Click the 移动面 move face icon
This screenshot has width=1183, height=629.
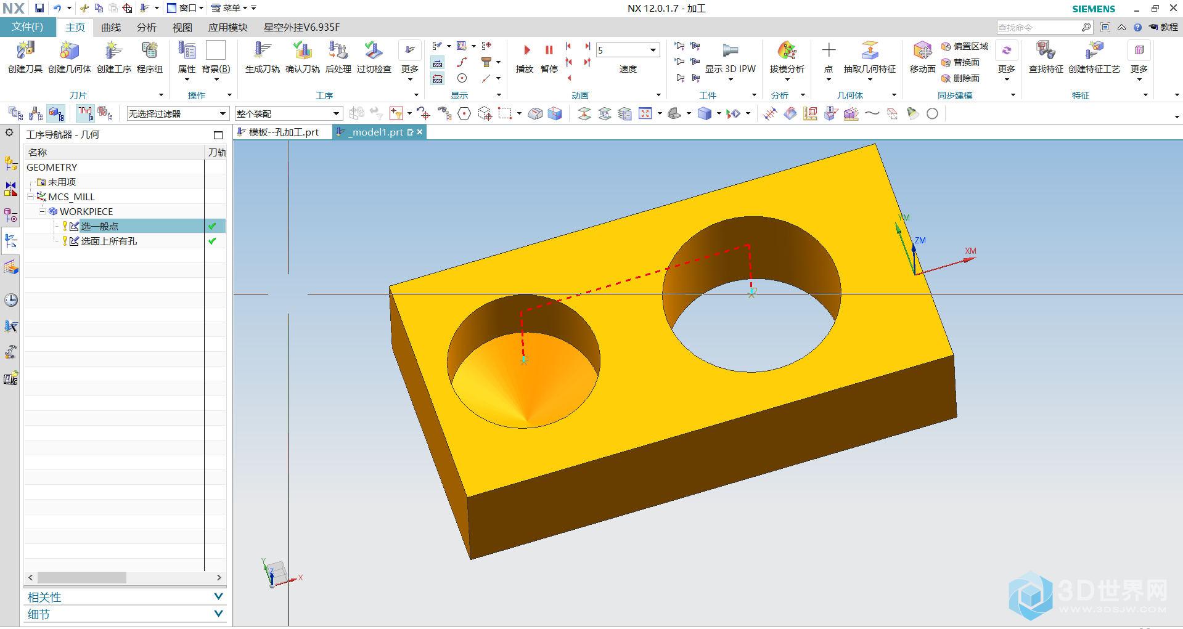[x=922, y=50]
